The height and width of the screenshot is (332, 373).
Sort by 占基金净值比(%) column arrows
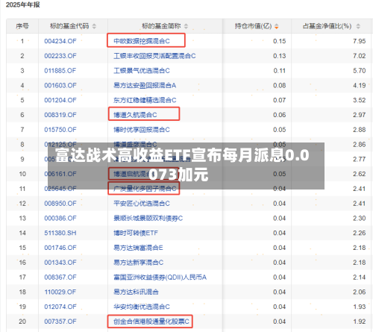tap(358, 26)
